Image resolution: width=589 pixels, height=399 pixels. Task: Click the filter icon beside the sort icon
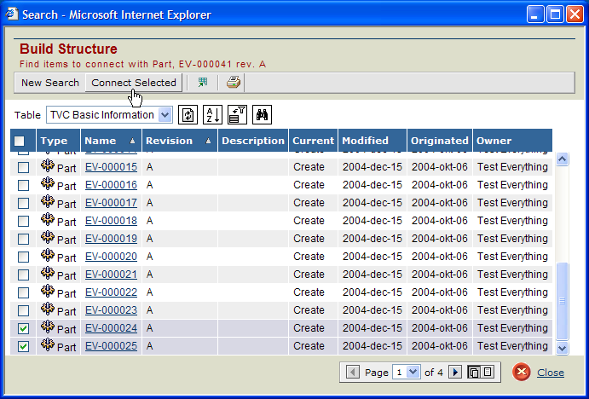pos(238,115)
